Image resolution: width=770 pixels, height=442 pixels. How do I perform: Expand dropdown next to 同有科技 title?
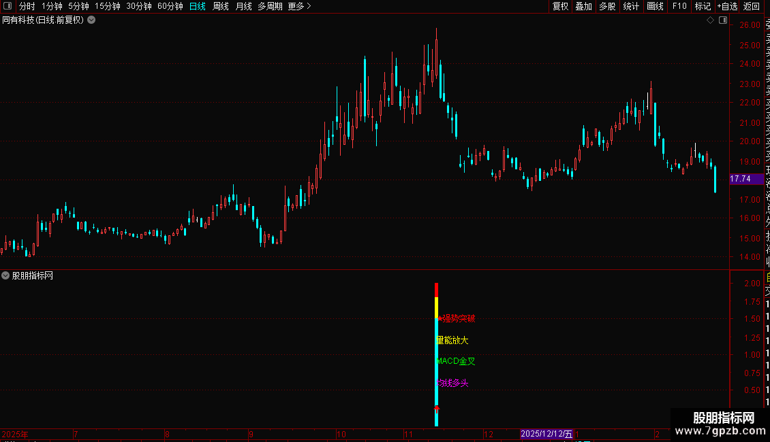[x=91, y=20]
